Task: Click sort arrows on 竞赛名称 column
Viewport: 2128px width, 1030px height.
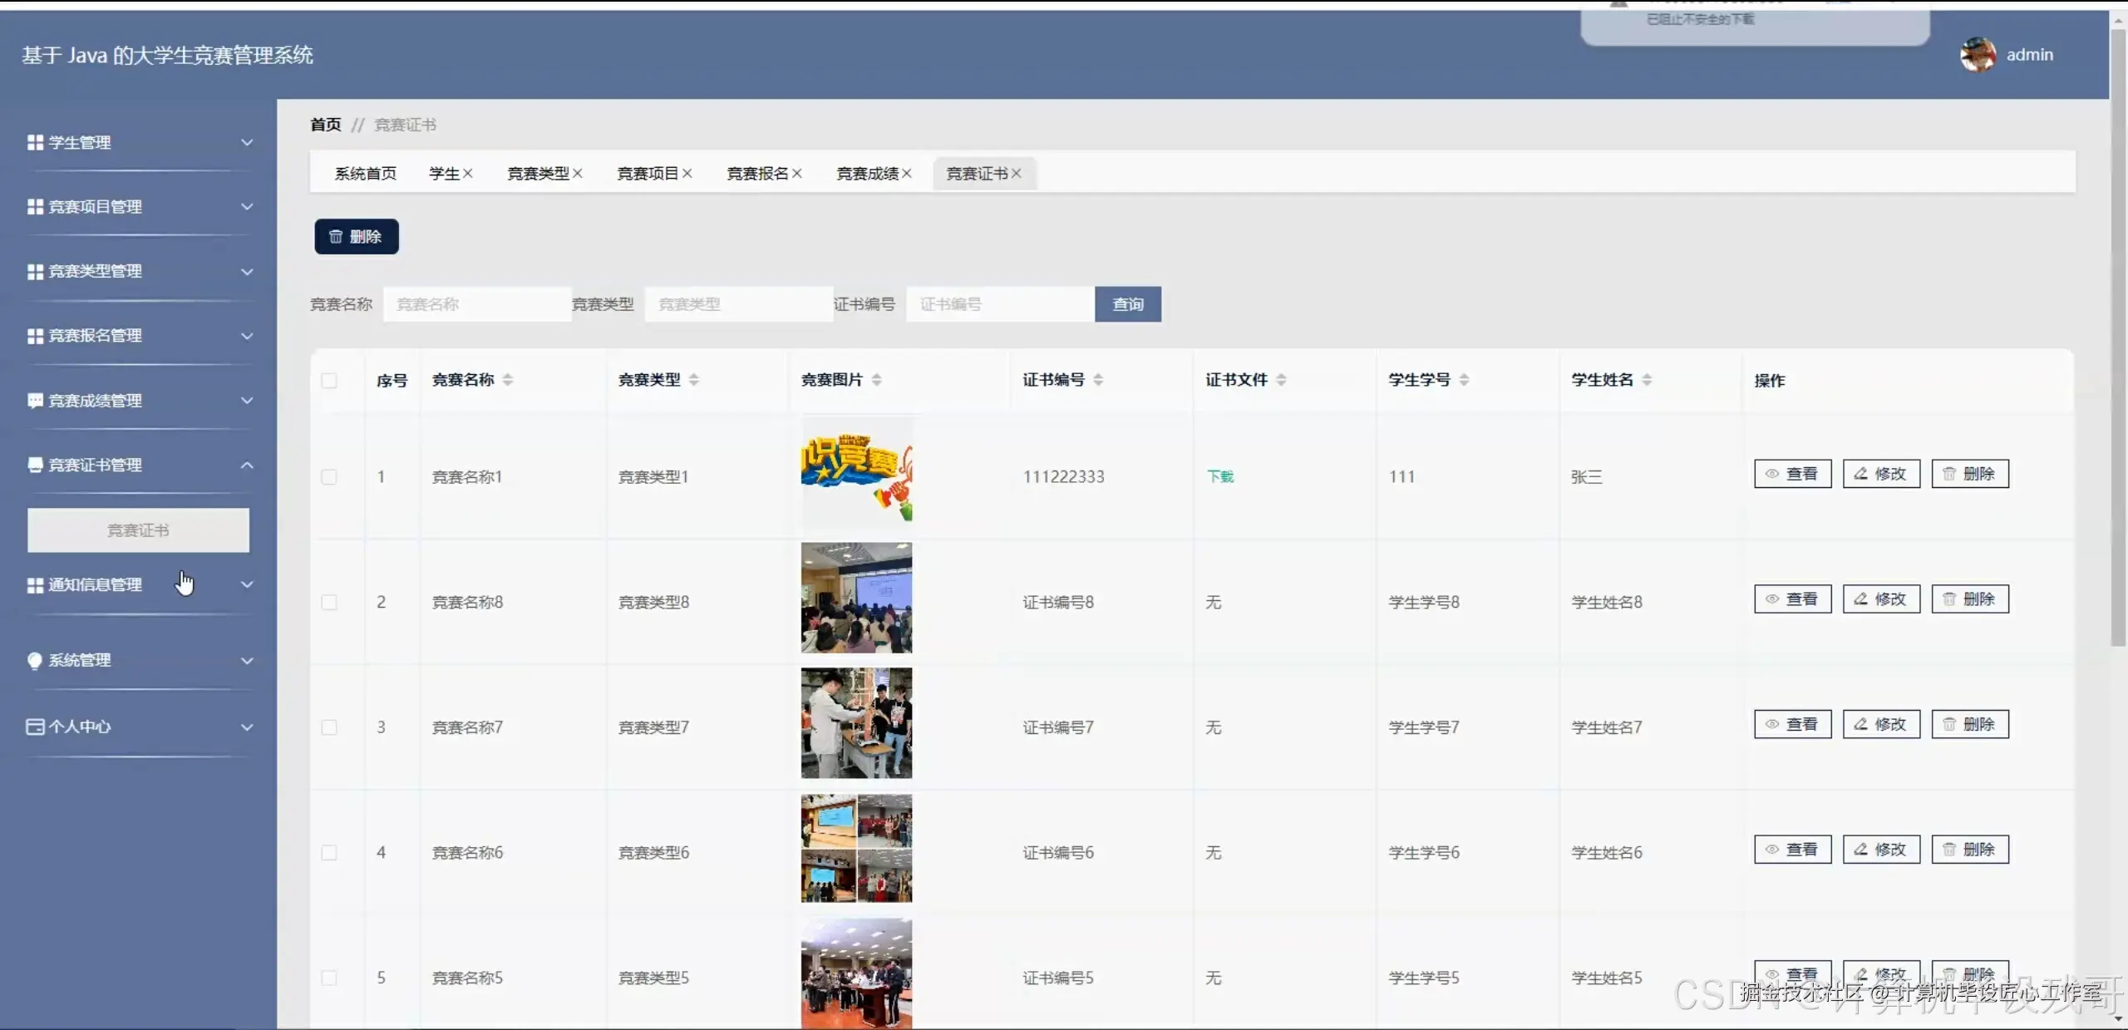Action: pos(508,380)
